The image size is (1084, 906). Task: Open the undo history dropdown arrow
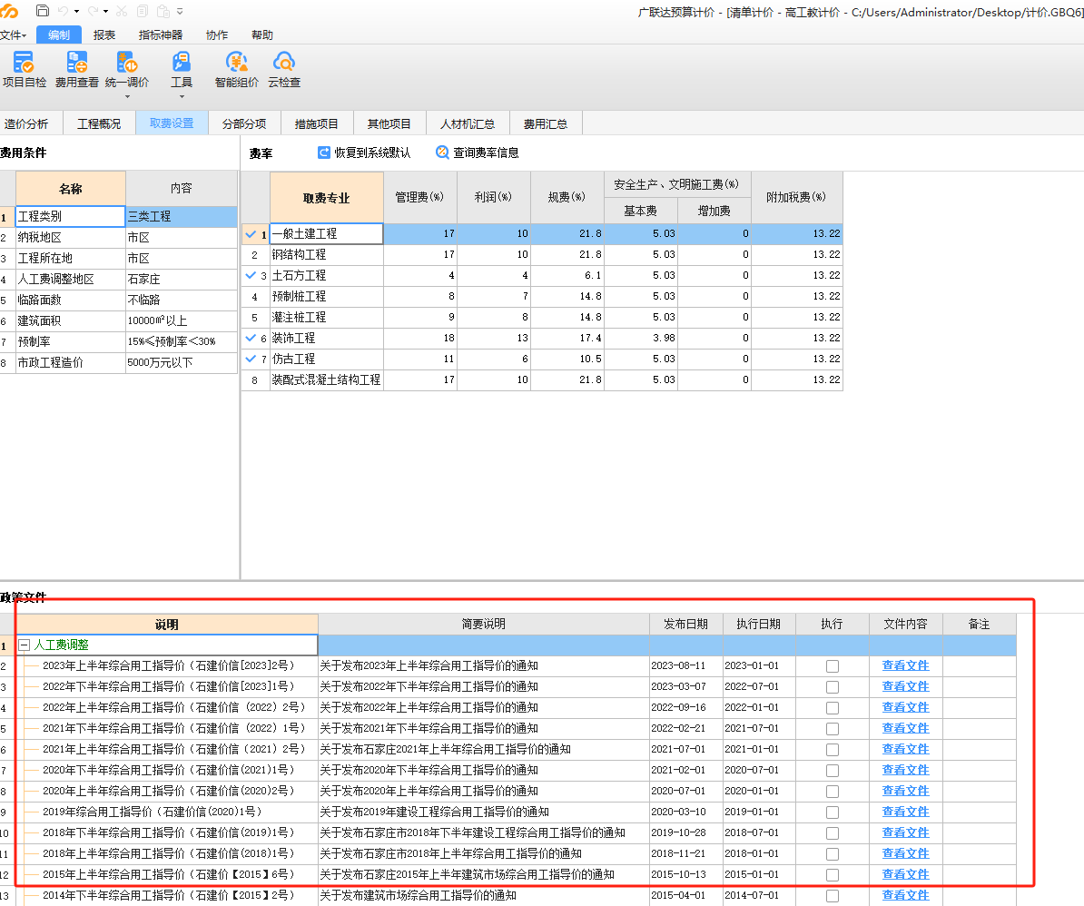click(x=77, y=12)
